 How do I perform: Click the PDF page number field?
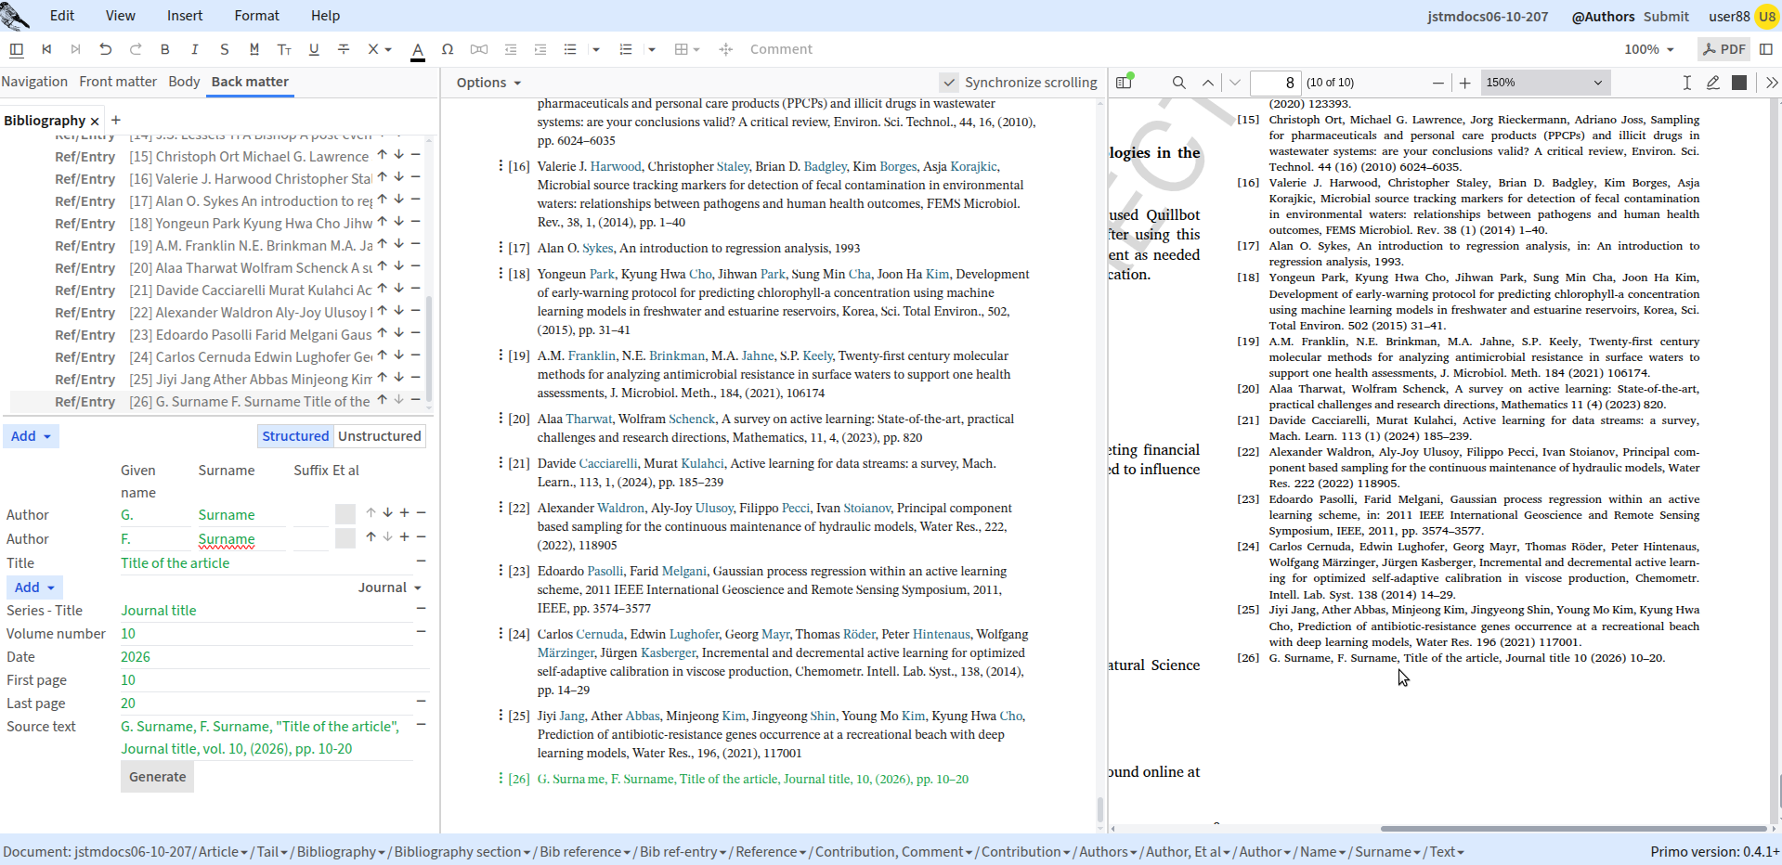point(1275,83)
